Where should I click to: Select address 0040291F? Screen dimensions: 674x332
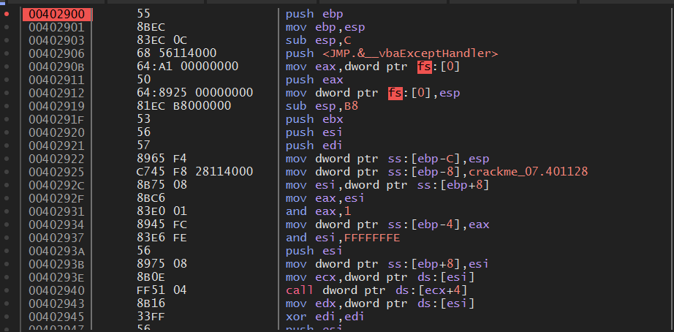pos(57,119)
